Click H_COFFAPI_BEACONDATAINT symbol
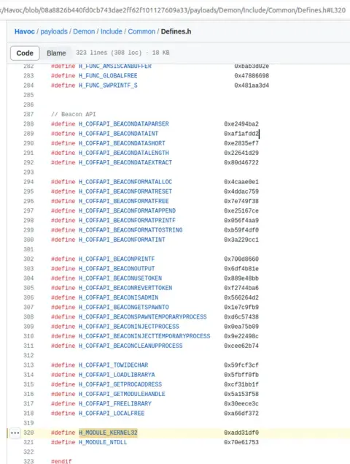Image resolution: width=350 pixels, height=464 pixels. (118, 134)
